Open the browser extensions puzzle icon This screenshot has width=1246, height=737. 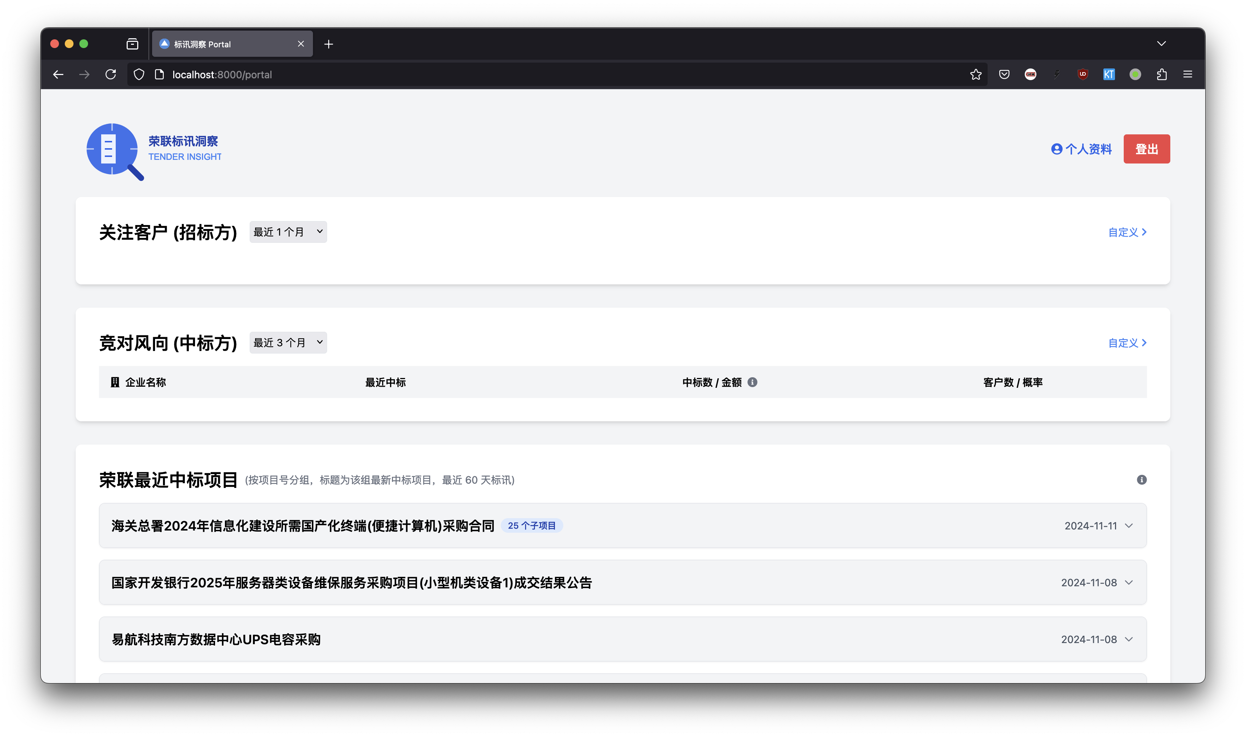[1161, 75]
